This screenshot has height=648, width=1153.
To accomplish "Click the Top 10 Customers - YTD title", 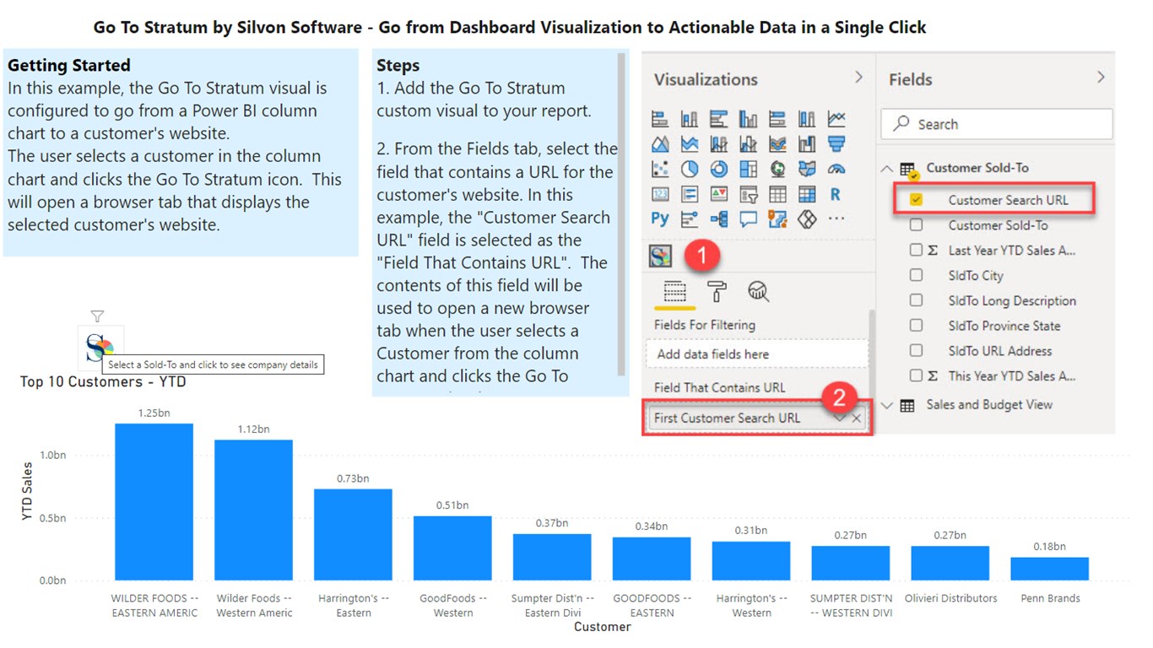I will (x=103, y=382).
